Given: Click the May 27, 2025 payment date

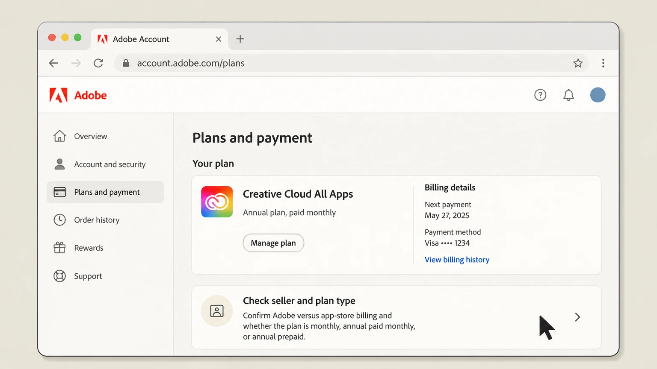Looking at the screenshot, I should tap(447, 216).
